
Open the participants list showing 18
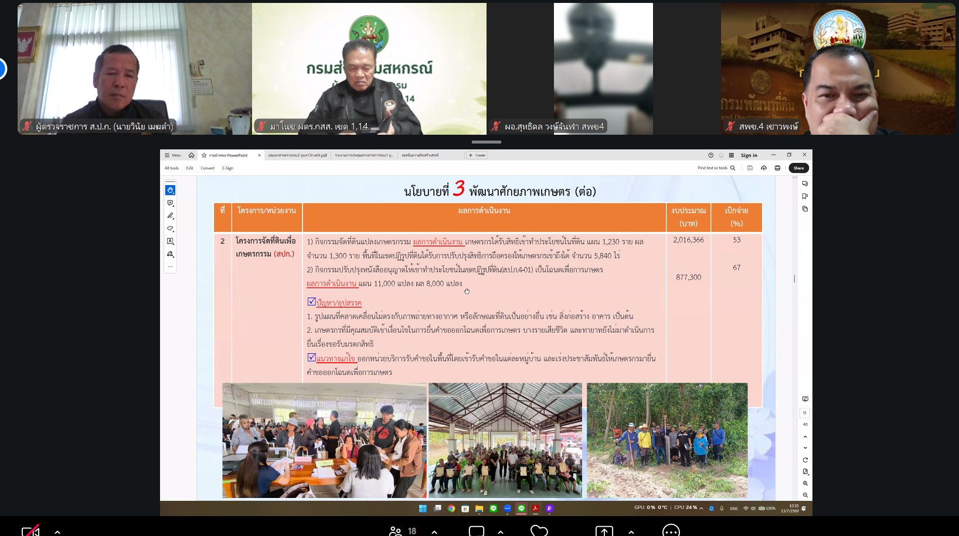(403, 531)
